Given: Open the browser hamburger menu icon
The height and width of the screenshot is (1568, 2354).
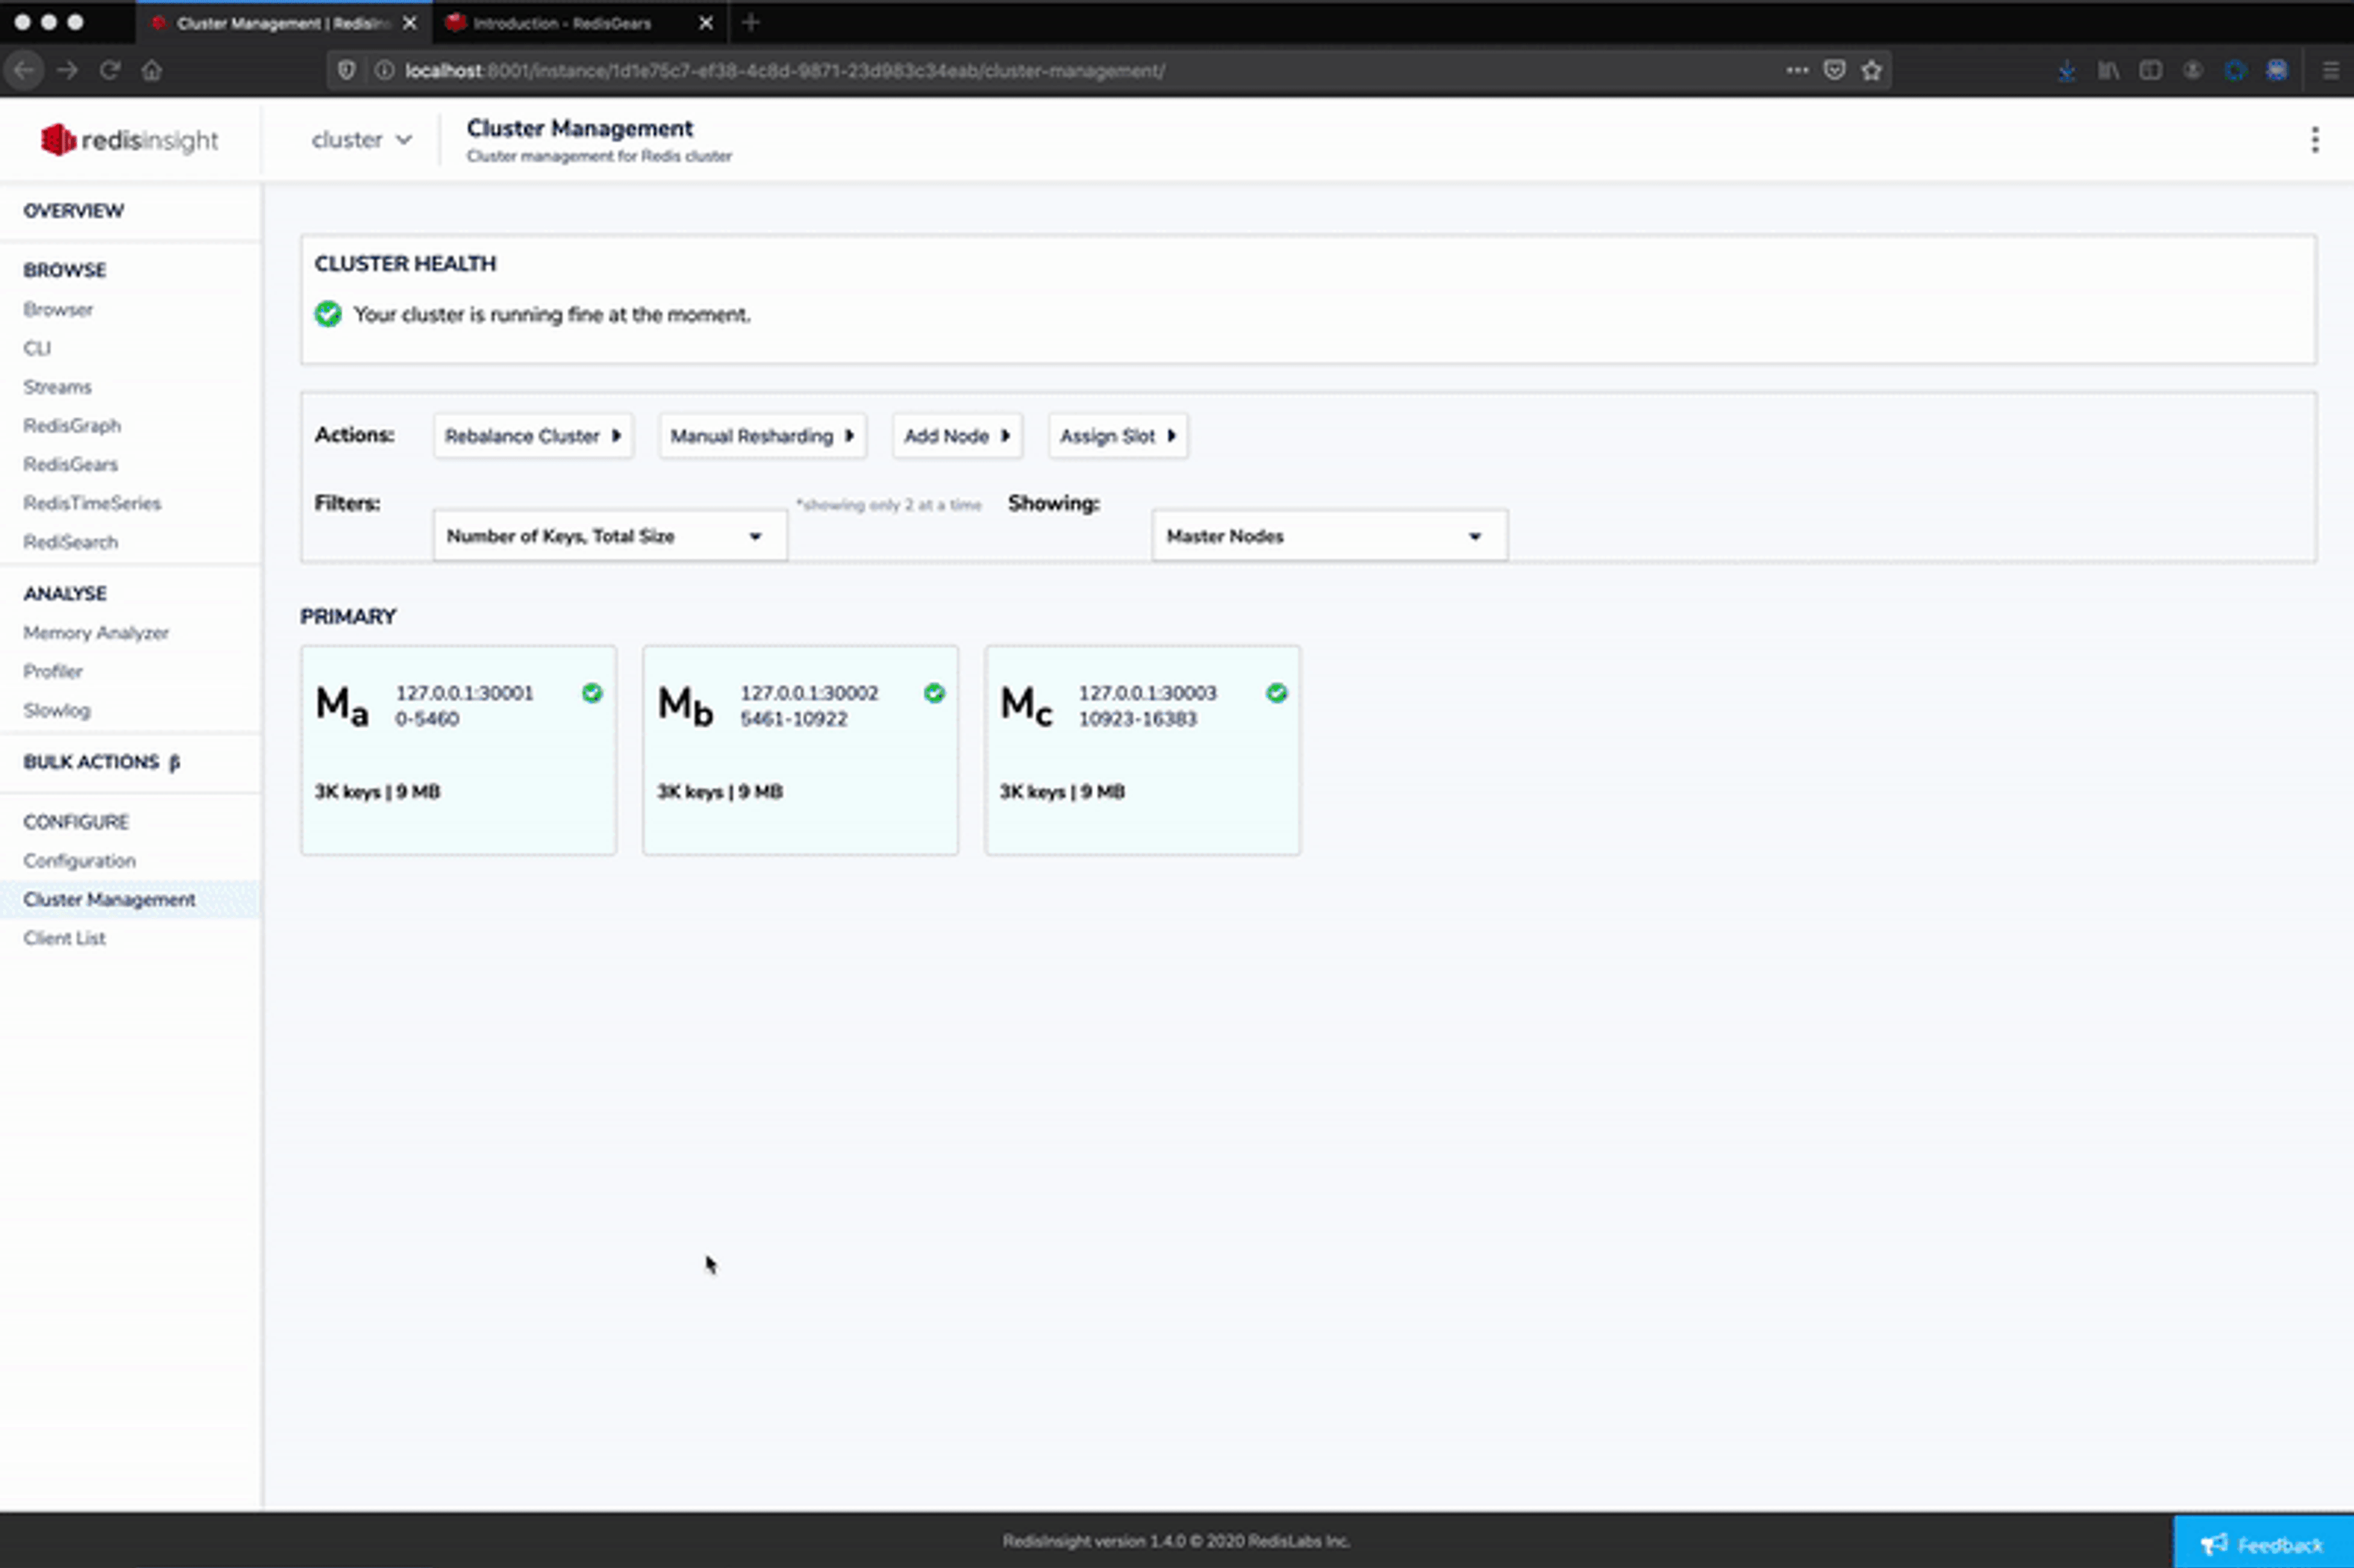Looking at the screenshot, I should pyautogui.click(x=2330, y=70).
